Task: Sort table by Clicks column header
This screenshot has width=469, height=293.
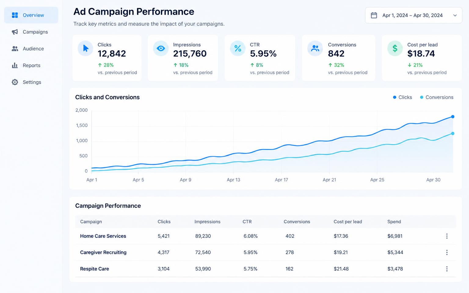Action: coord(164,222)
